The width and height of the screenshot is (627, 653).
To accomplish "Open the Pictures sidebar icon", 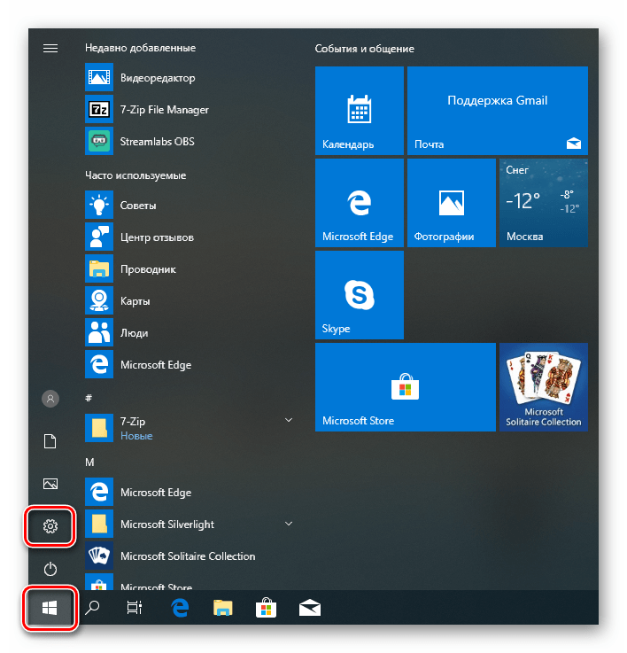I will click(x=50, y=484).
